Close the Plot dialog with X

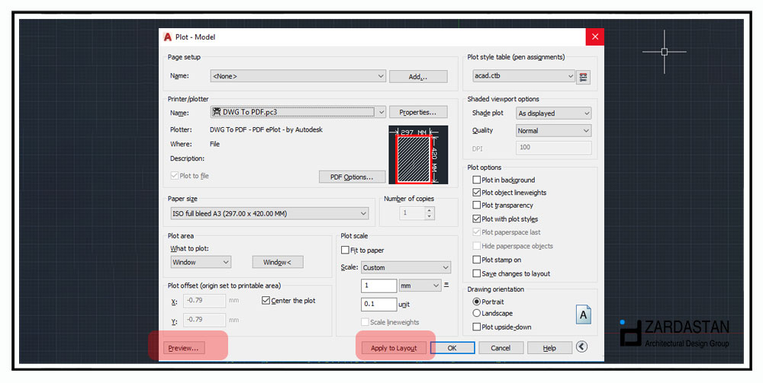(x=594, y=37)
